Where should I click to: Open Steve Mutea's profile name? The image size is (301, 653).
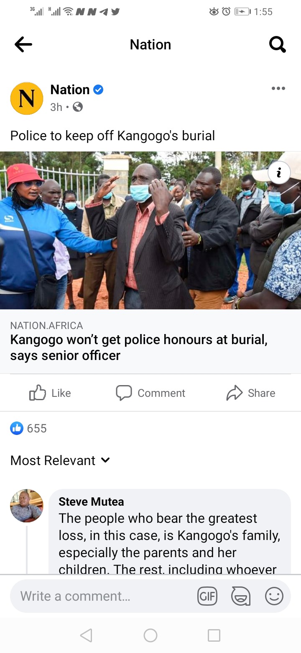[x=91, y=501]
